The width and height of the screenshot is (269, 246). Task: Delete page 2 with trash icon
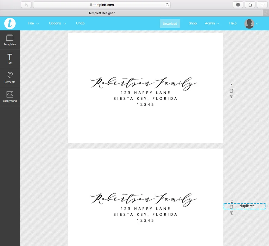tap(232, 213)
